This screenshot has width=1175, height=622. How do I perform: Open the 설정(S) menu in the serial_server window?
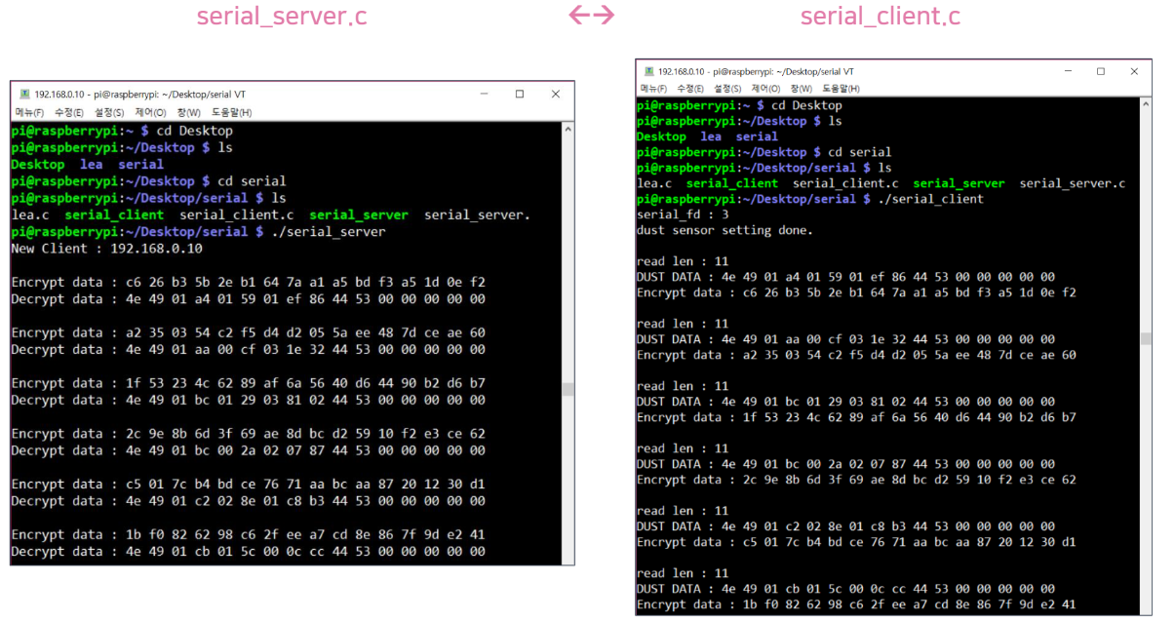tap(108, 111)
